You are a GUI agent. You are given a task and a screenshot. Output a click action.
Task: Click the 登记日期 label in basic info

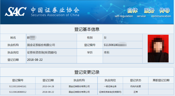(x=13, y=60)
